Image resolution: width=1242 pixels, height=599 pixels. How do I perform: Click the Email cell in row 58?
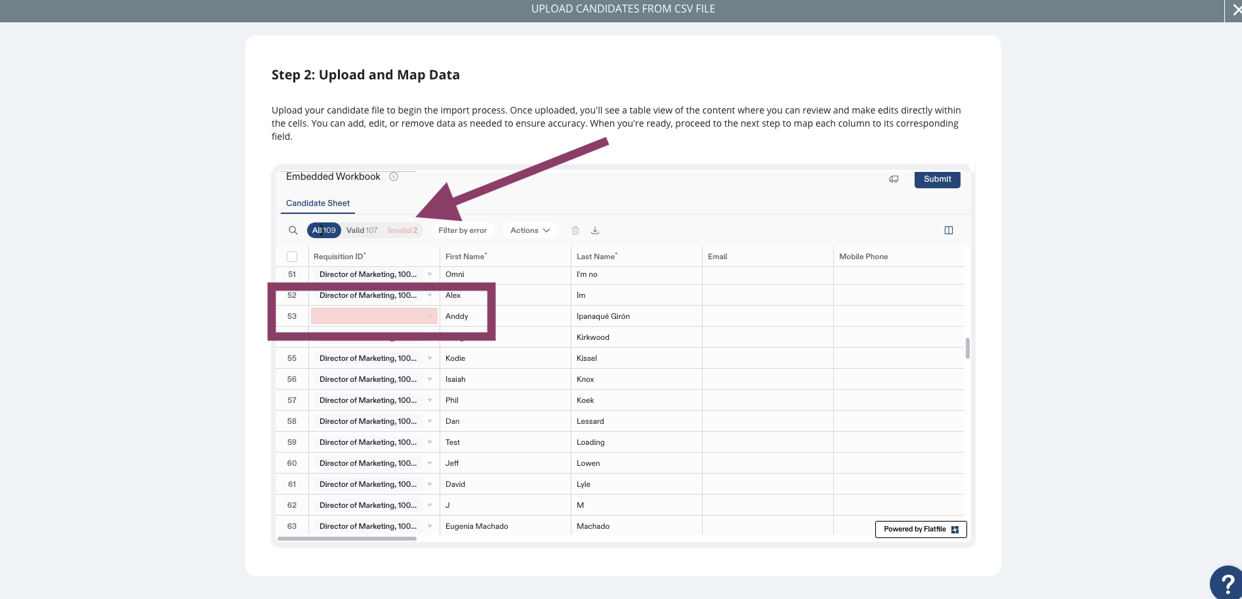point(768,421)
